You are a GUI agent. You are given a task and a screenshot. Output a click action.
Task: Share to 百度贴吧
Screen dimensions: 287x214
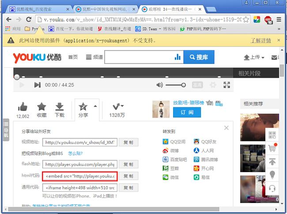[174, 159]
